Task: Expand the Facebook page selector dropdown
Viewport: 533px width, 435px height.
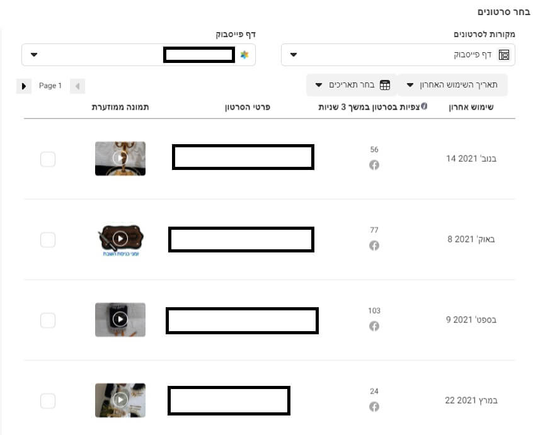Action: pyautogui.click(x=138, y=55)
